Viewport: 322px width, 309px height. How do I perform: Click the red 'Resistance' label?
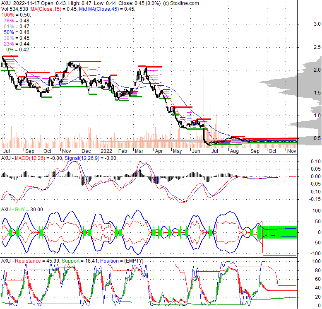tap(28, 261)
